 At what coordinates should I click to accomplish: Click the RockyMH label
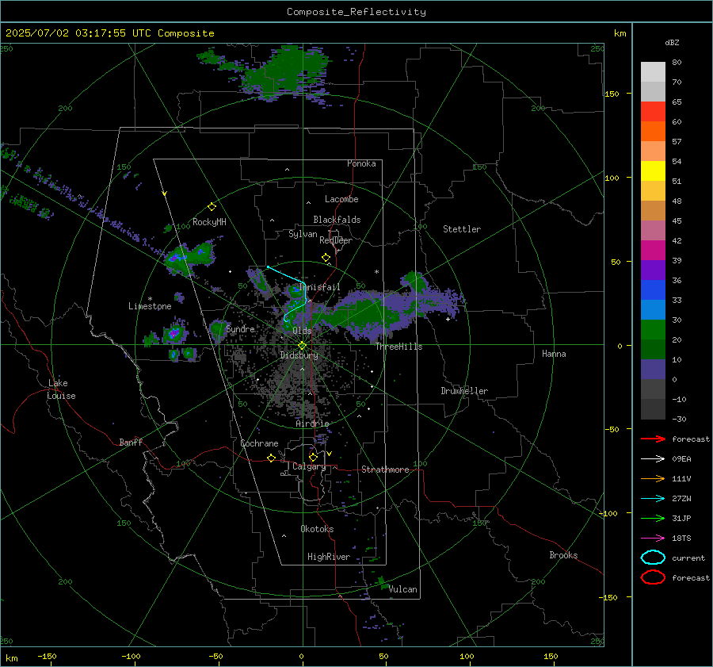tap(209, 222)
